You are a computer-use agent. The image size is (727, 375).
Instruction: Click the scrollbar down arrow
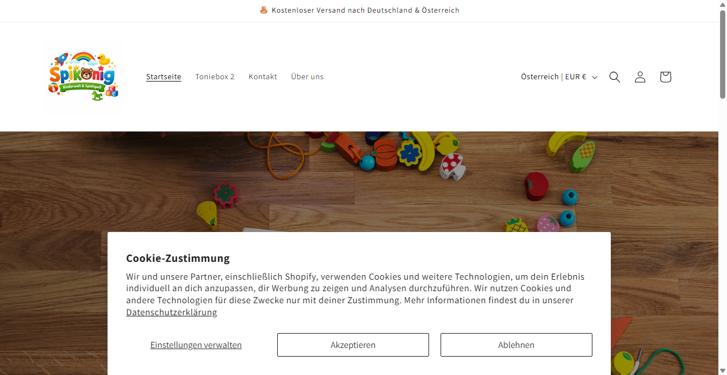[722, 370]
